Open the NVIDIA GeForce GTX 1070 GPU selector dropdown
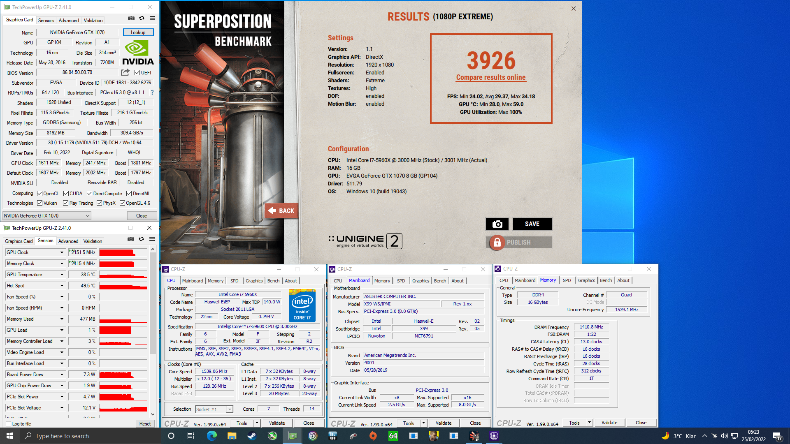Image resolution: width=790 pixels, height=444 pixels. point(46,215)
